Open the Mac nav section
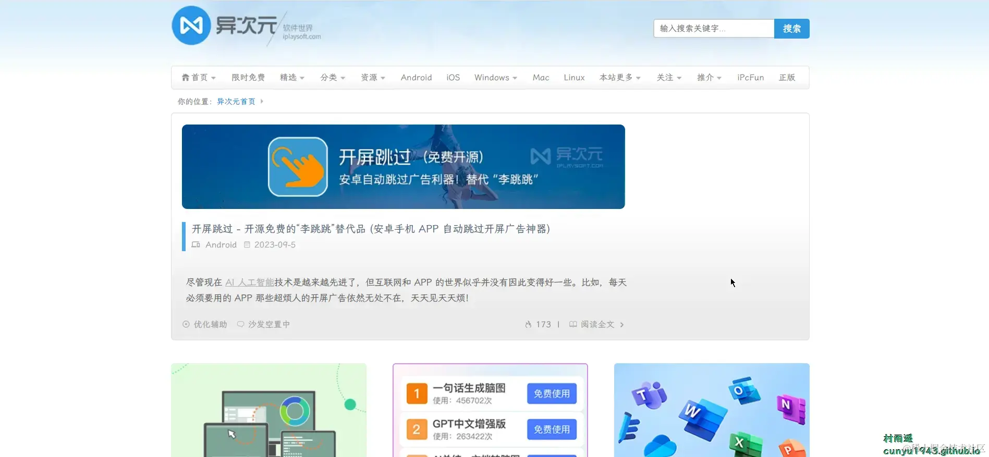 541,78
